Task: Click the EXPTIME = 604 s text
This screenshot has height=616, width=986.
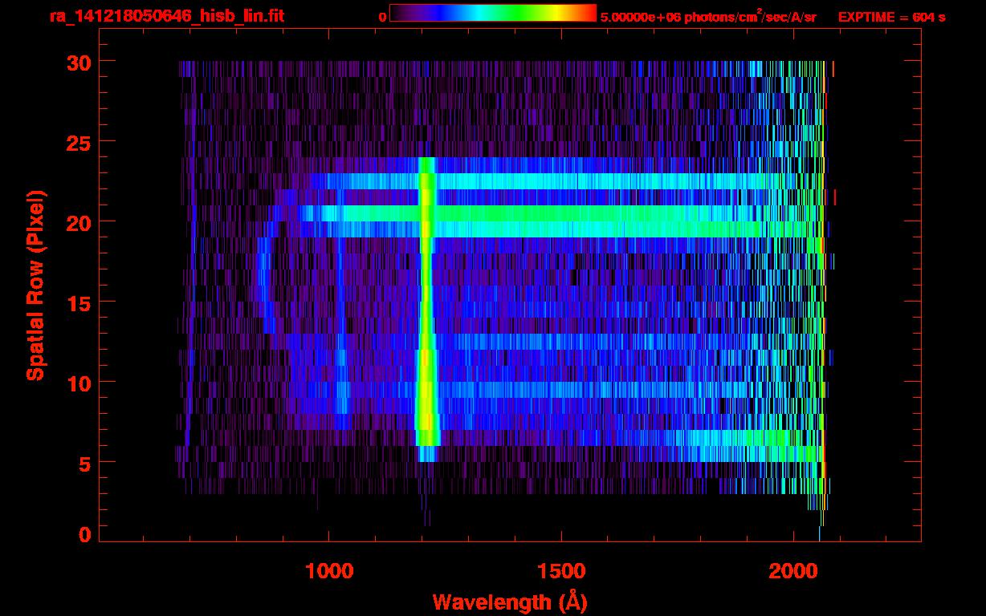Action: pos(891,17)
